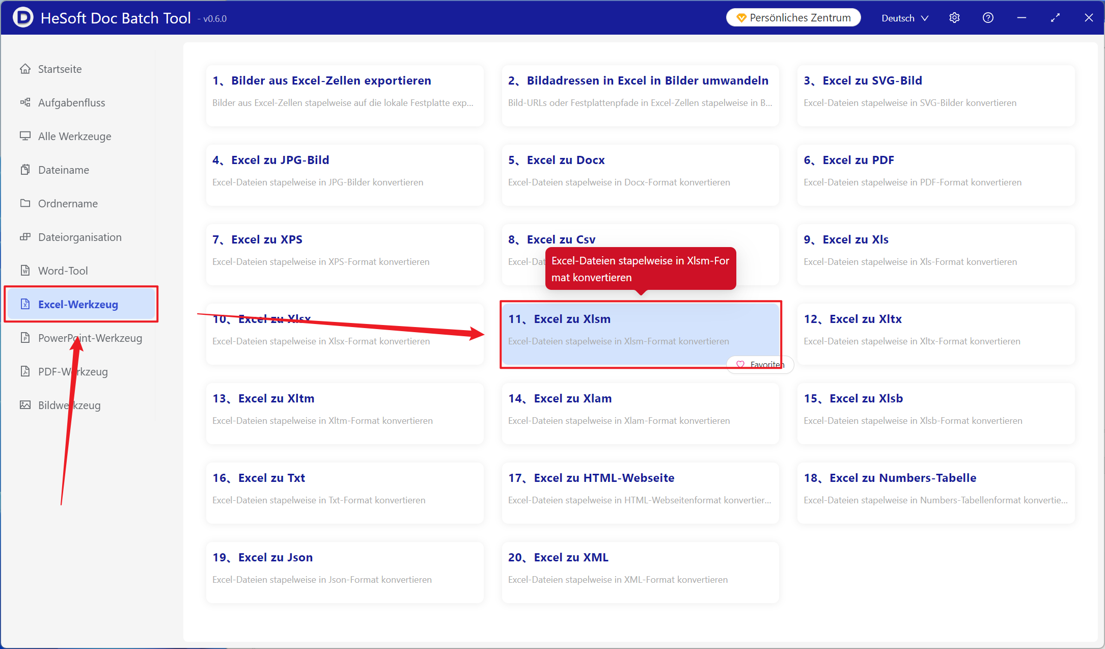1105x649 pixels.
Task: Open Aufgabenfluss in sidebar
Action: pos(81,102)
